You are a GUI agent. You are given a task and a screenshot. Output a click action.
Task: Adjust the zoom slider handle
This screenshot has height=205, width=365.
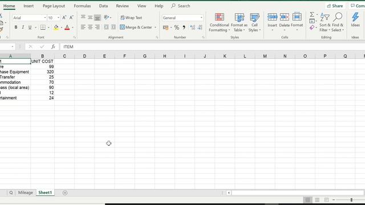click(x=351, y=200)
